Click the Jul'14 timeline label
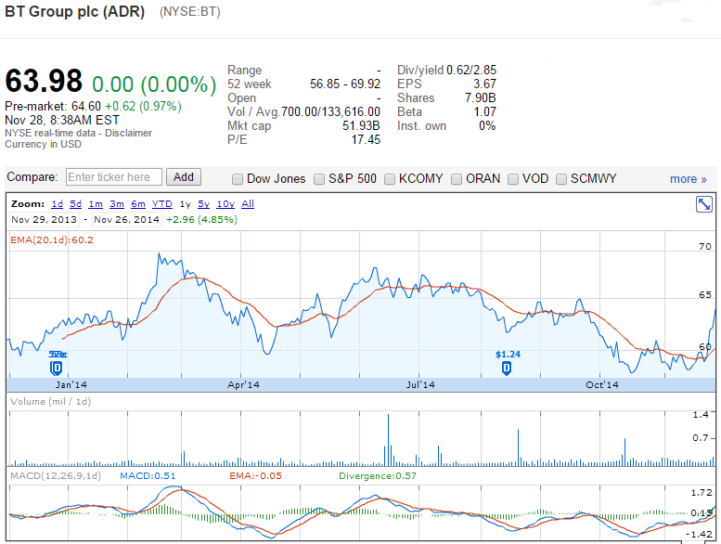Screen dimensions: 721x544 420,385
